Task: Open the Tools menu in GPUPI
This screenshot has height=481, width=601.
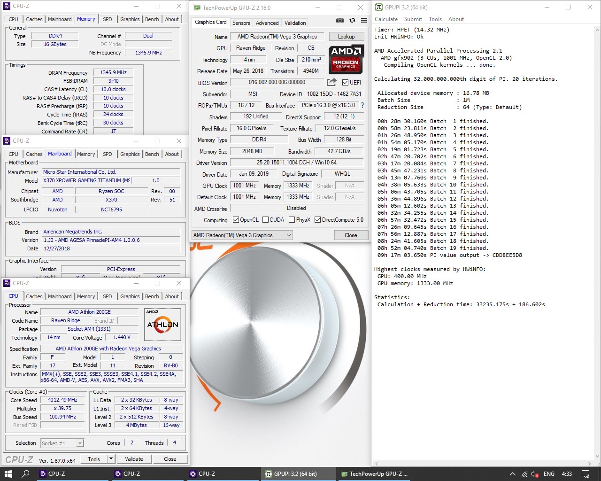Action: pyautogui.click(x=435, y=19)
